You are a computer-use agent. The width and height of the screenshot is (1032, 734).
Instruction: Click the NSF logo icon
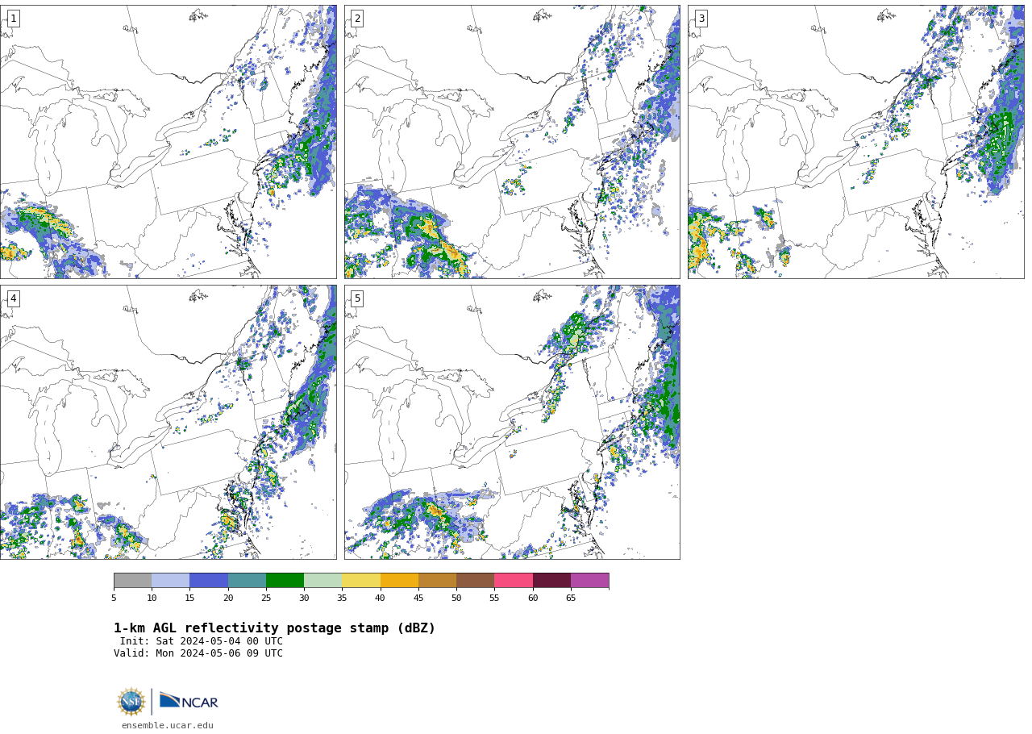131,702
